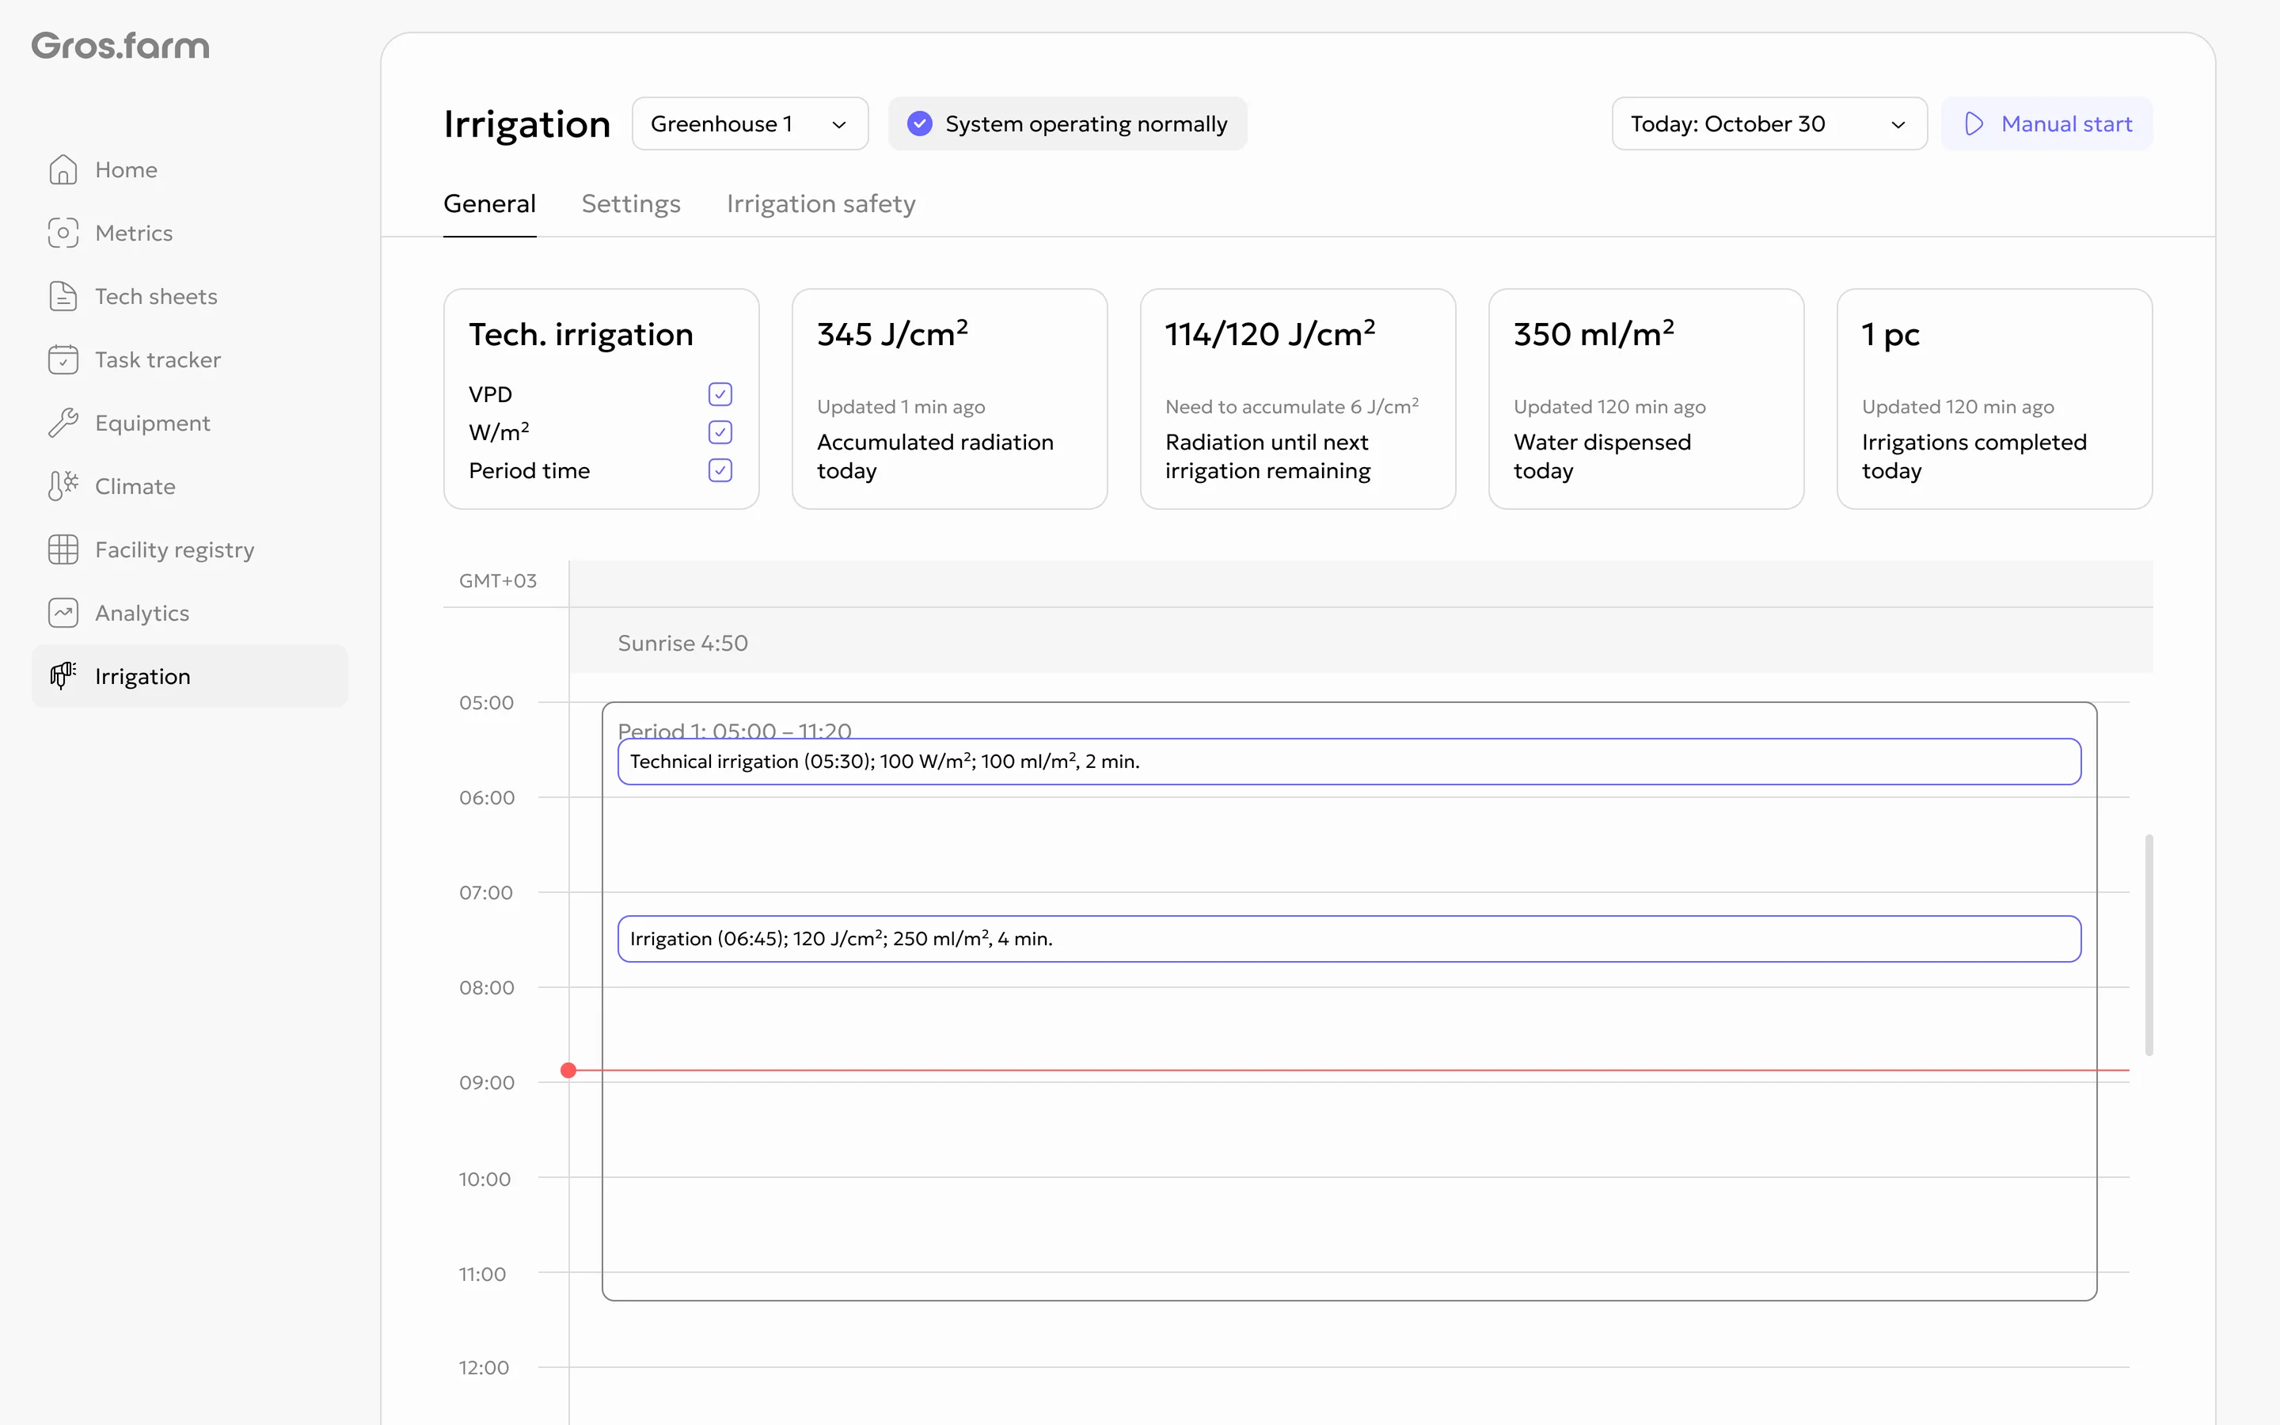Click the Metrics sidebar icon
Image resolution: width=2280 pixels, height=1425 pixels.
[63, 233]
